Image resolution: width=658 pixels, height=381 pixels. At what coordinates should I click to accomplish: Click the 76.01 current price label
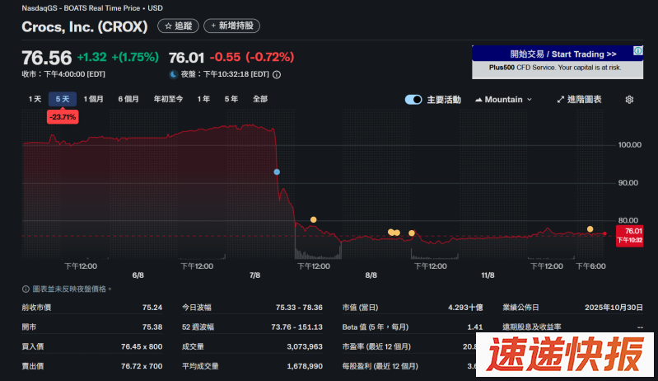click(x=629, y=235)
